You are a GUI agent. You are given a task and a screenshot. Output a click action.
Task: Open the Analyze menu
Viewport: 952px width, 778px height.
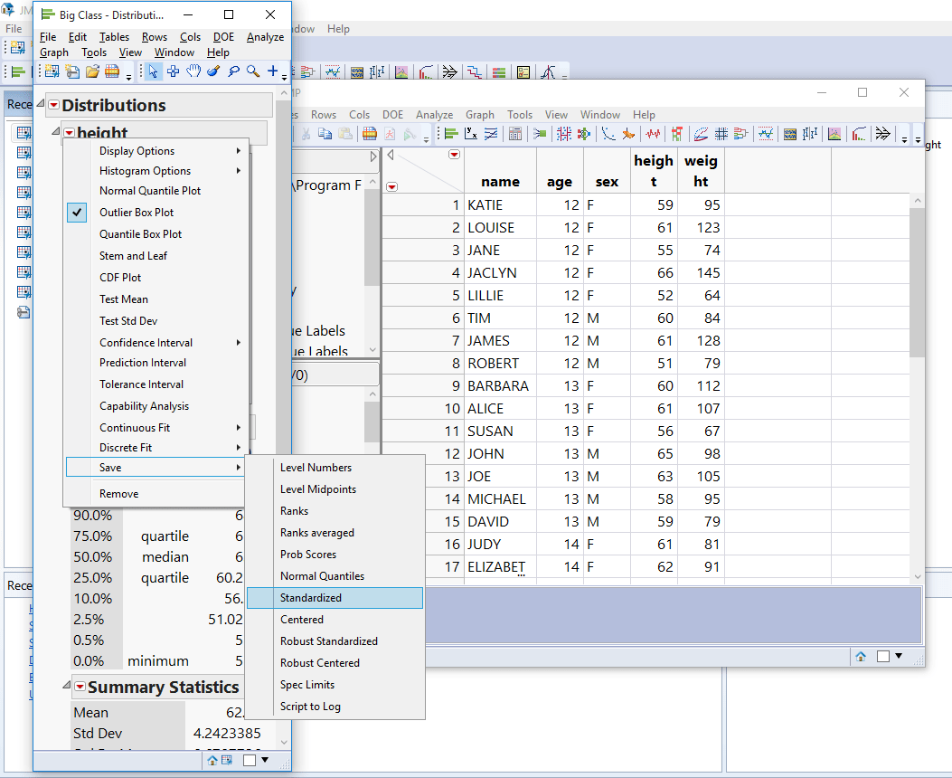tap(265, 37)
